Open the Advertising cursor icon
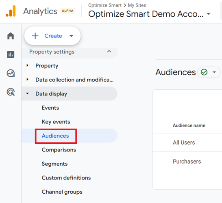 tap(11, 92)
